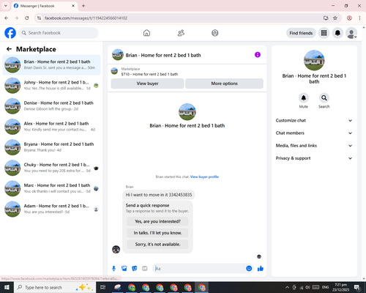
Task: Open the Home feed icon
Action: 146,33
